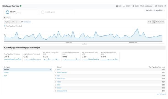Click the August 2021 axis label
The width and height of the screenshot is (168, 99).
click(69, 43)
